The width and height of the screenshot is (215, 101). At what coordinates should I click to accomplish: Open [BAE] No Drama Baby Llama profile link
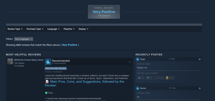[x=29, y=60]
